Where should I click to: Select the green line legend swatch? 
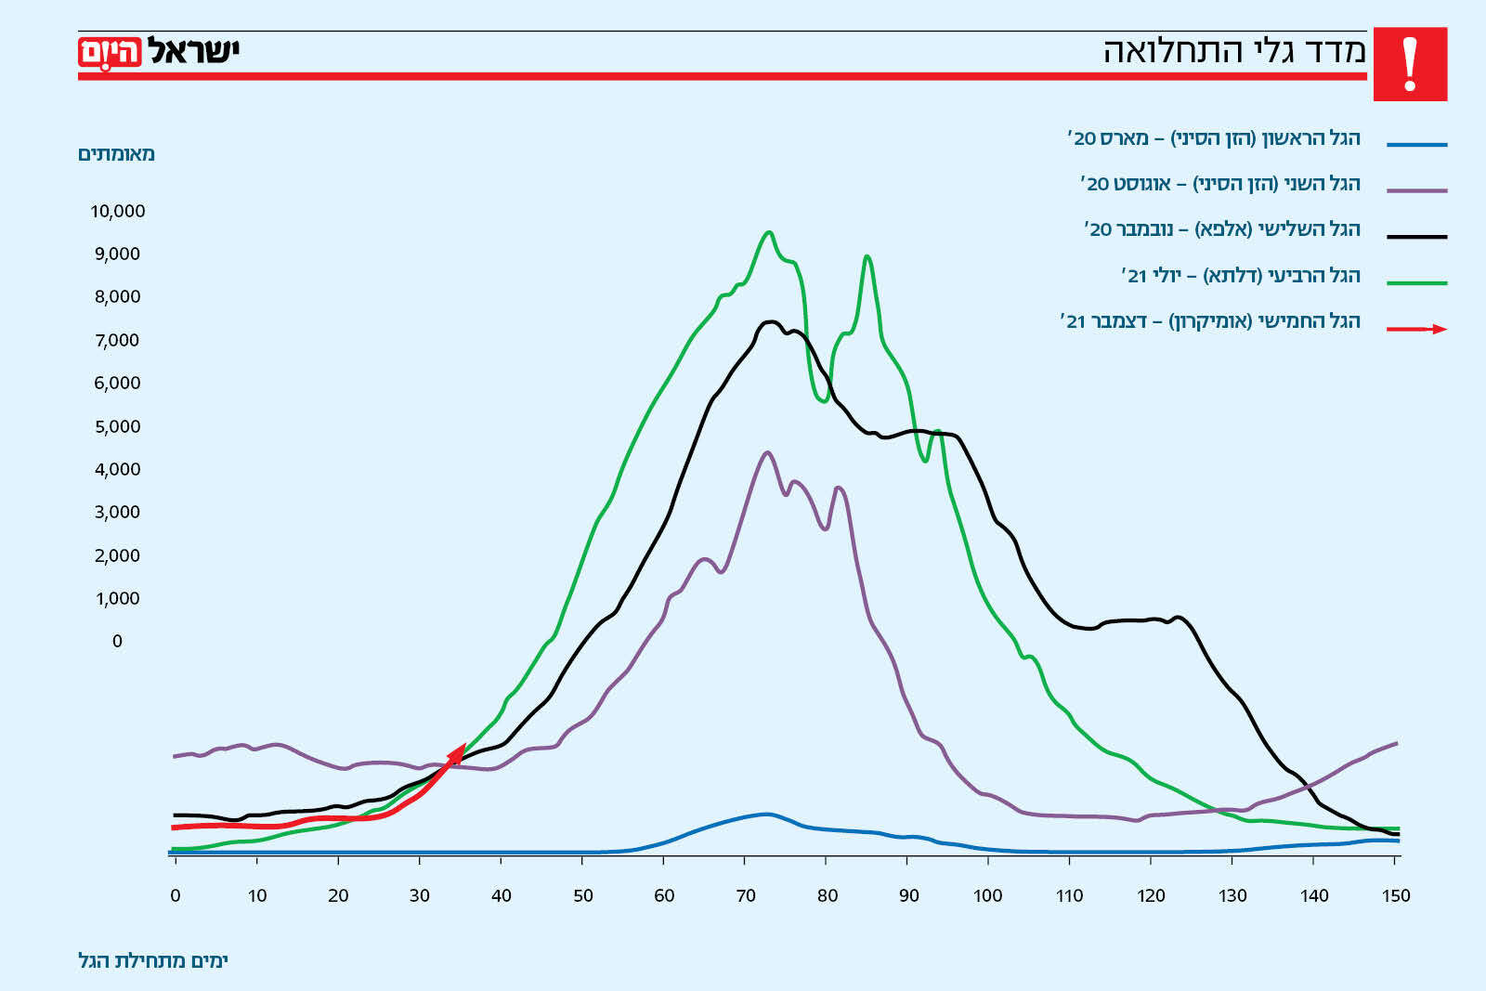click(1416, 282)
